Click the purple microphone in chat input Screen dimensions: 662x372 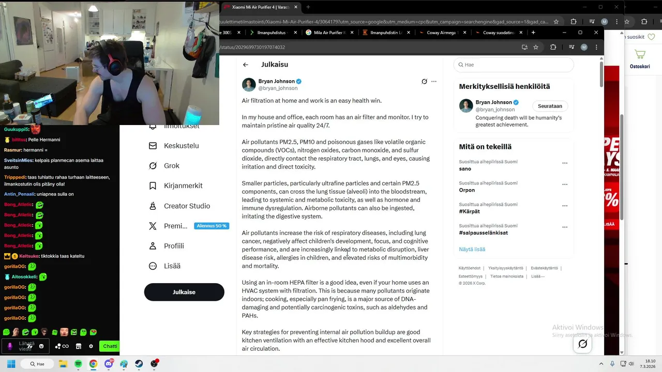tap(10, 346)
